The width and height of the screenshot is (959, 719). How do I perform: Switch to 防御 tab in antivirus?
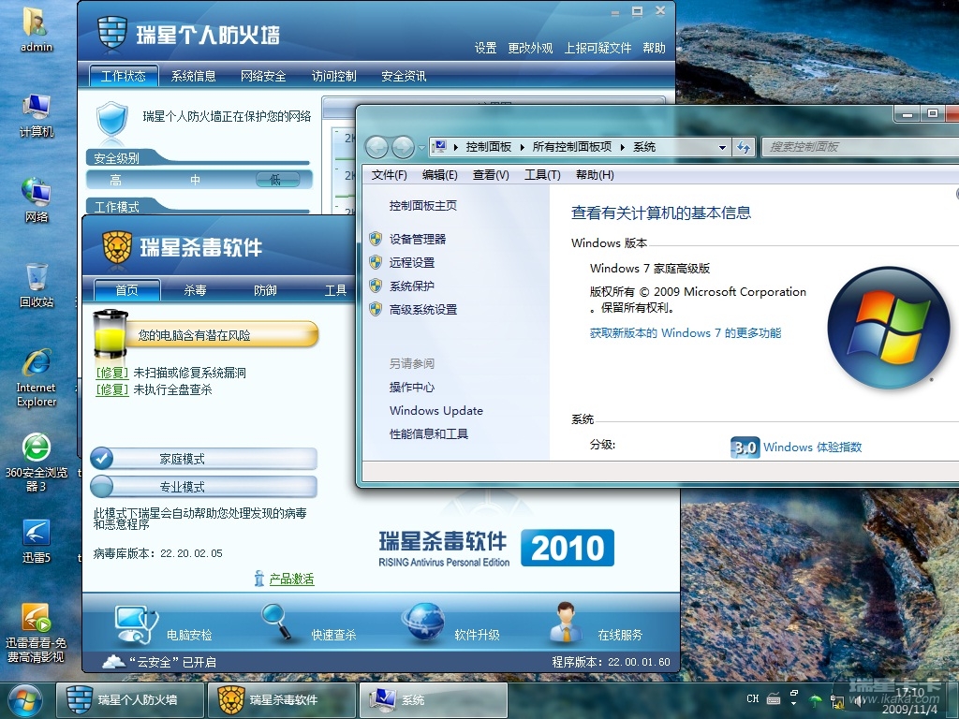[265, 290]
